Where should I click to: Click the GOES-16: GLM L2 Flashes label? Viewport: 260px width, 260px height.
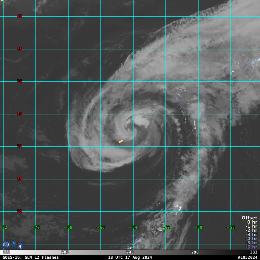coord(31,257)
